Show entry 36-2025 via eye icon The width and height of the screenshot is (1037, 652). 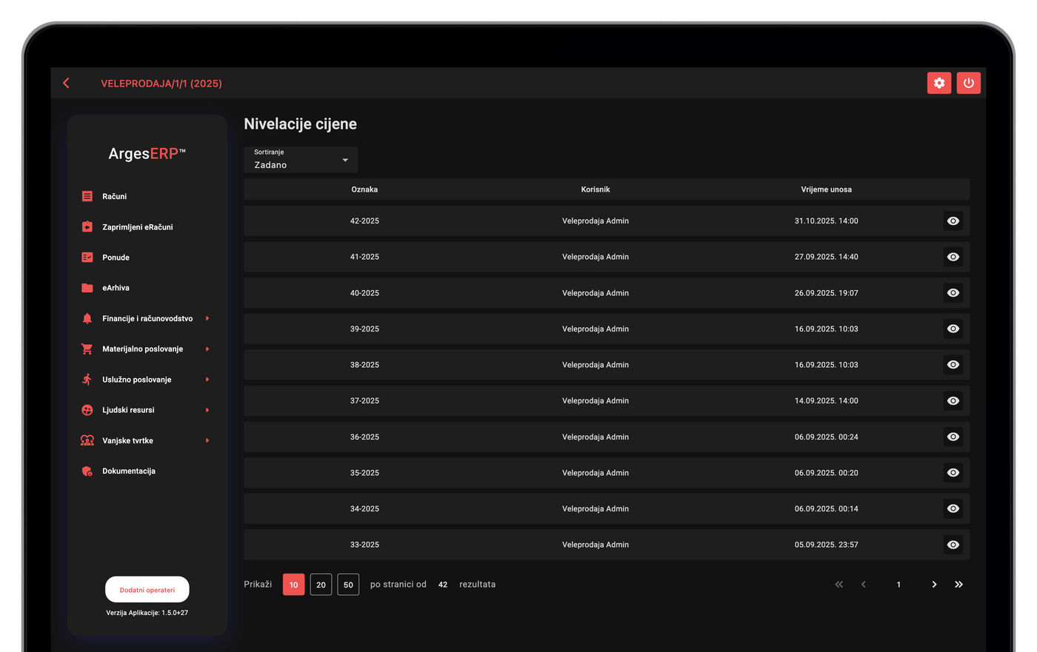click(953, 437)
